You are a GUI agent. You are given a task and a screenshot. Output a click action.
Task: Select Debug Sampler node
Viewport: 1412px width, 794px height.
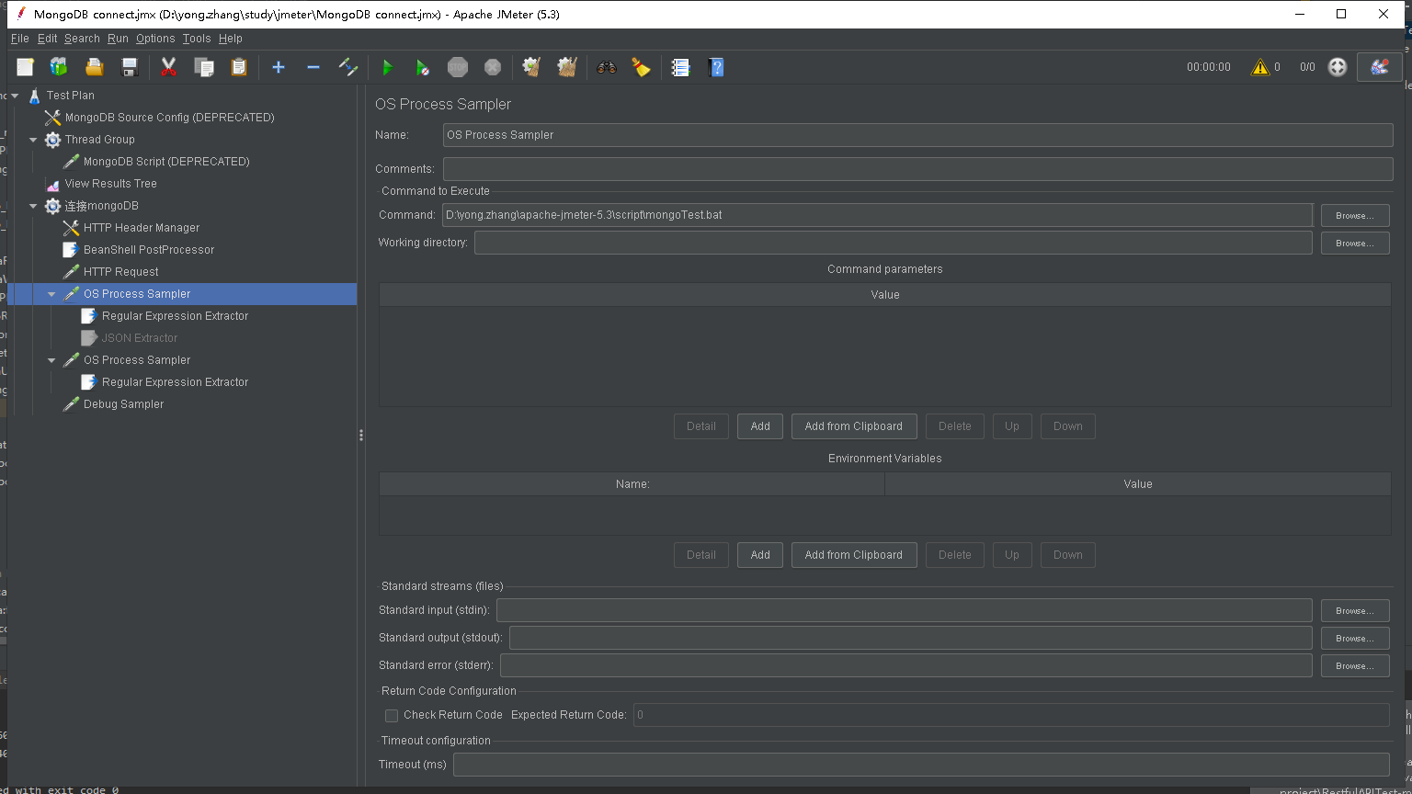click(x=123, y=404)
